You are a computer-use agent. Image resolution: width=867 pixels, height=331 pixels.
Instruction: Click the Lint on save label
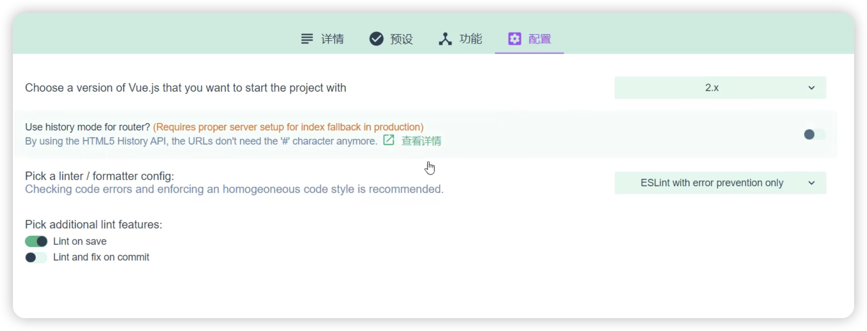pos(80,242)
